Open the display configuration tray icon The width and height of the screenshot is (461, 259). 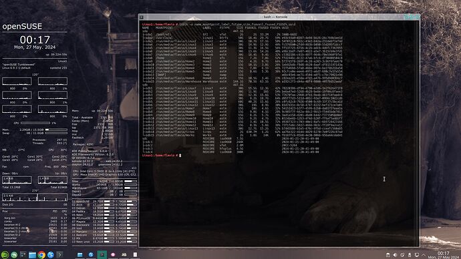(x=417, y=255)
